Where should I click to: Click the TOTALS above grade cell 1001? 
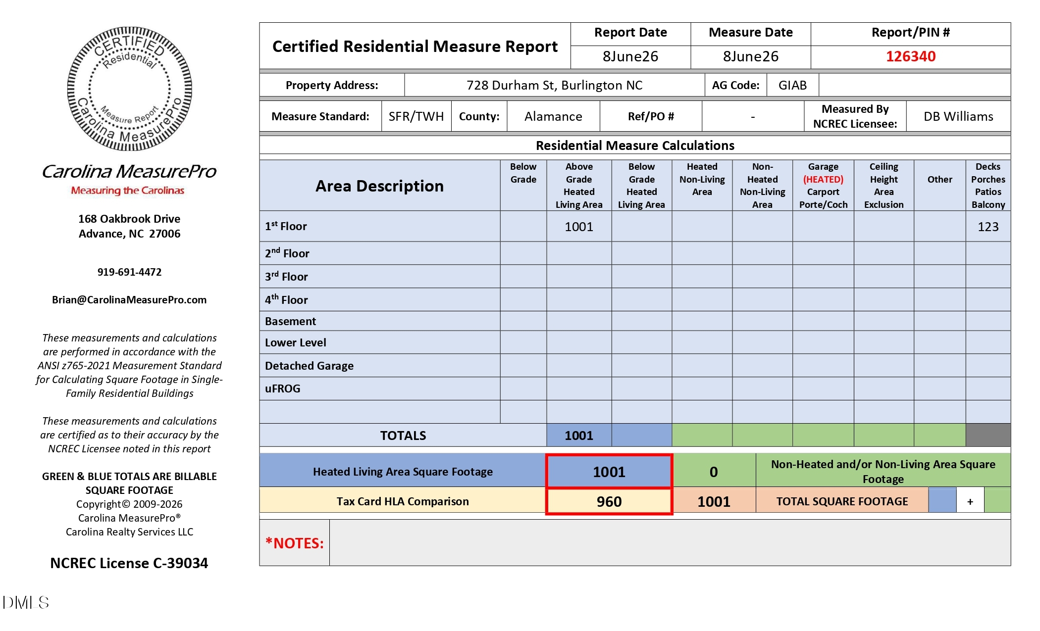(x=579, y=436)
